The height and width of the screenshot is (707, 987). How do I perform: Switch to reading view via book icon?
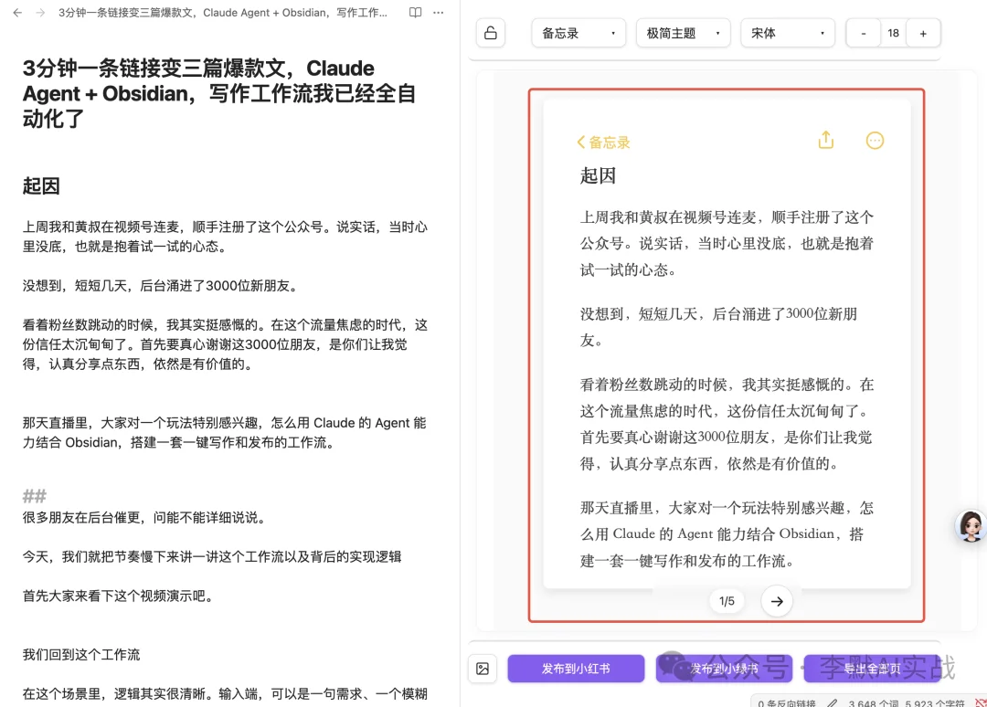pos(416,13)
